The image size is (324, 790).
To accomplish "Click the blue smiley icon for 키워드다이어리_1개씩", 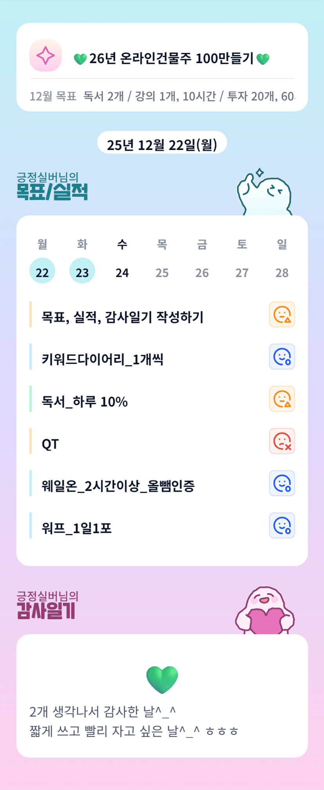I will click(282, 357).
